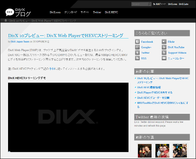196x159 pixels.
Task: Open the Support Videos link
Action: [x=177, y=53]
